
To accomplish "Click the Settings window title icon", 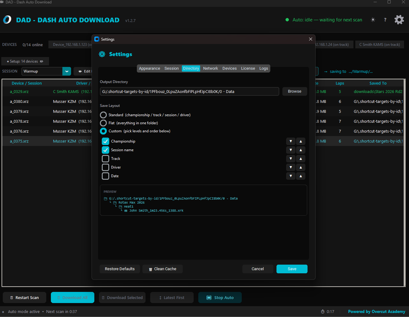I will pyautogui.click(x=97, y=39).
